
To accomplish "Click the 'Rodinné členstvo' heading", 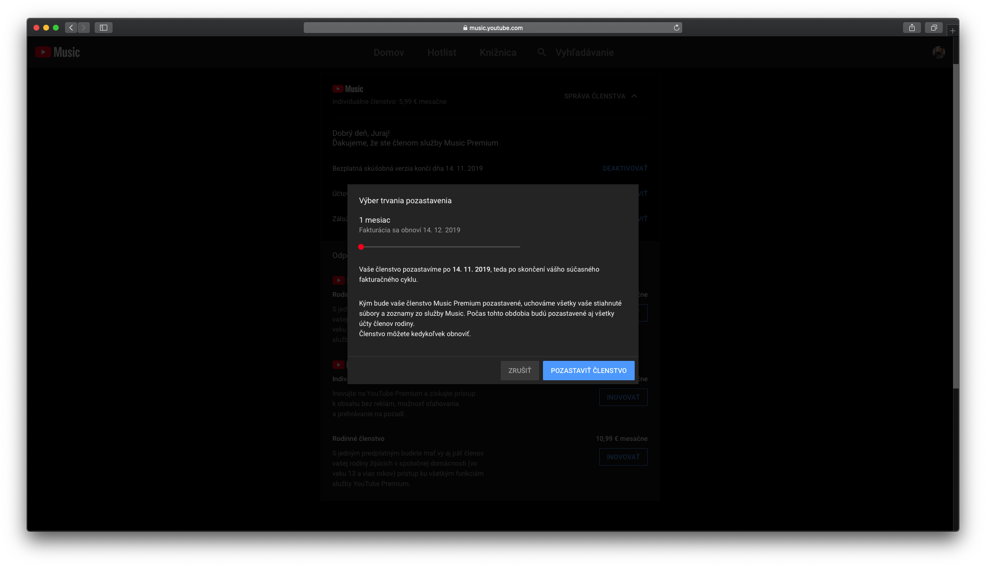I will click(x=358, y=438).
